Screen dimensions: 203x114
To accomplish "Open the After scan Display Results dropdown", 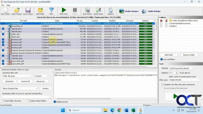I will (185, 80).
